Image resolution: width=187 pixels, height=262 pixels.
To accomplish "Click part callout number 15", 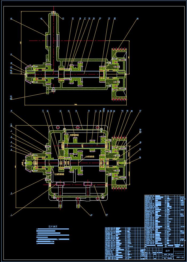I will [x=76, y=111].
